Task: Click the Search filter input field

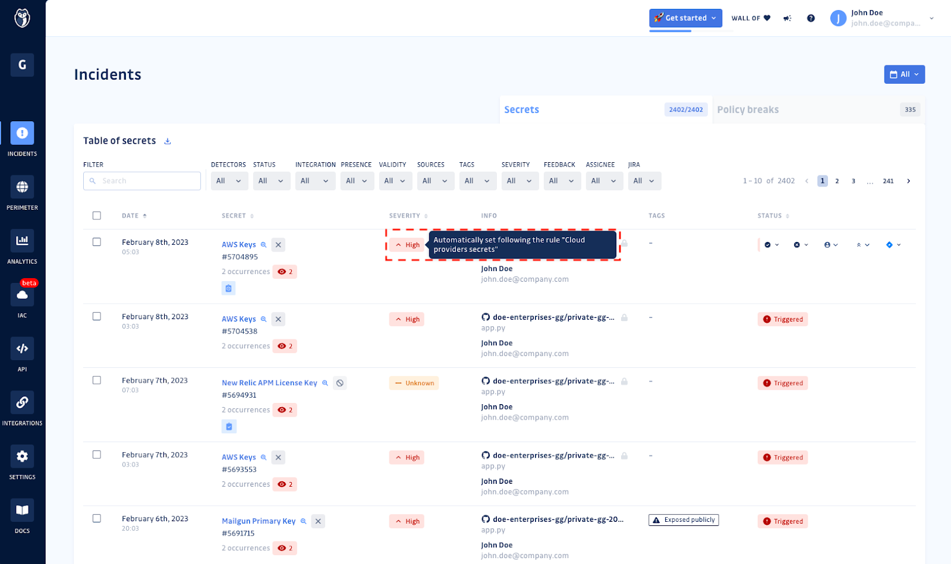Action: click(142, 181)
